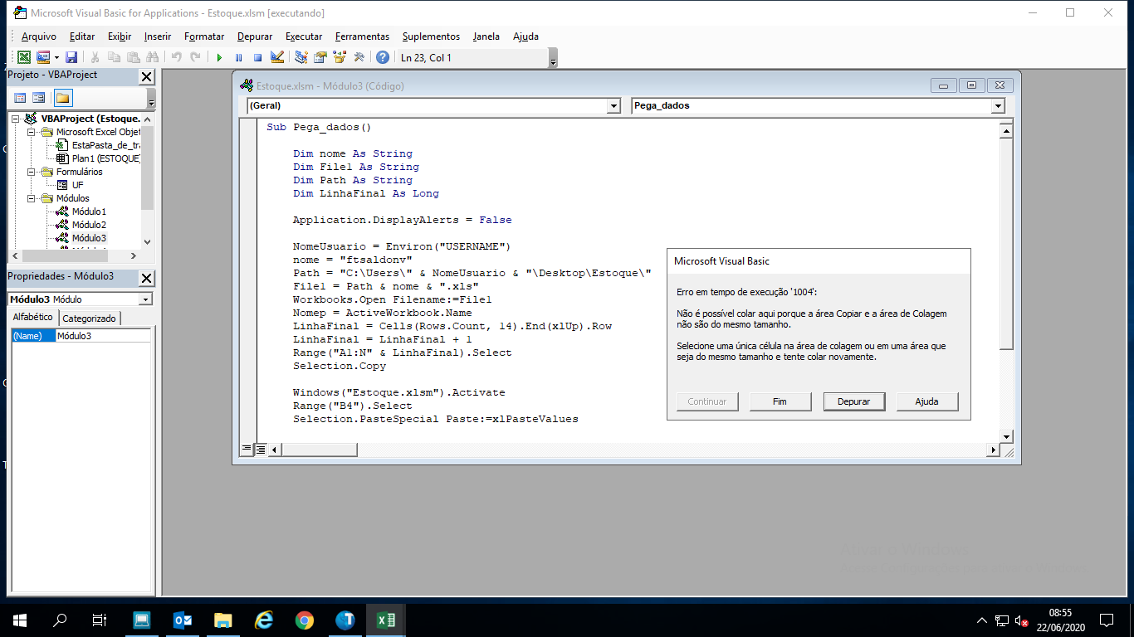Select Módulo1 in the project tree
The image size is (1134, 637).
point(89,212)
